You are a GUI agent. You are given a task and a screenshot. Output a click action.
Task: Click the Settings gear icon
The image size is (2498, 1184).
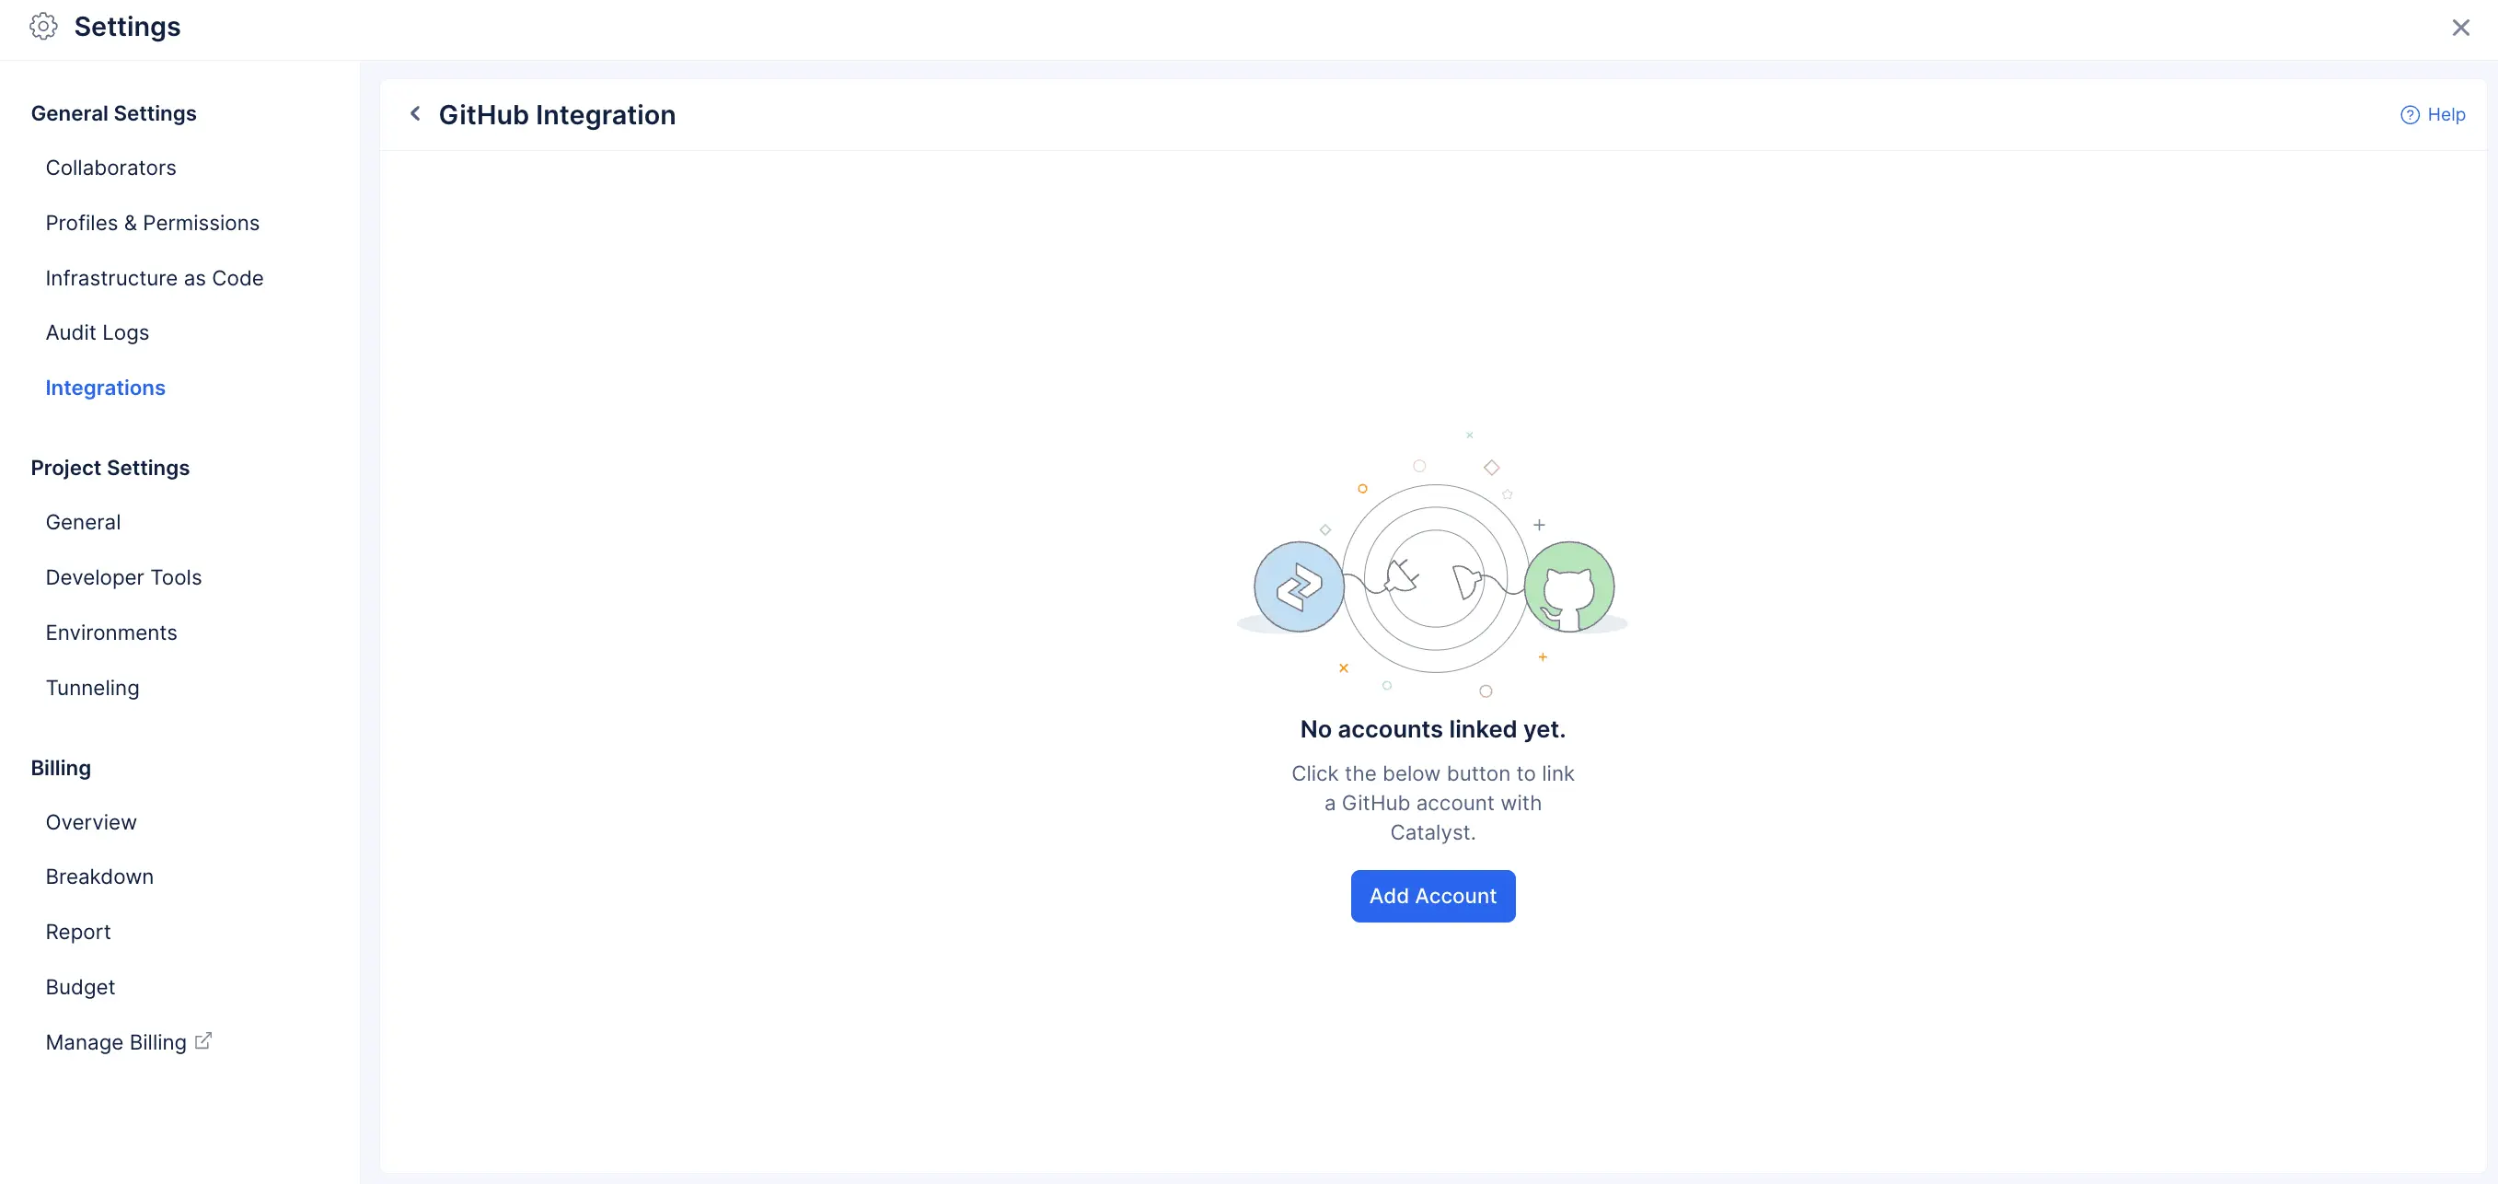[42, 26]
